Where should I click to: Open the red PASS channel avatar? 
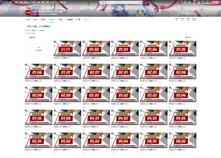pos(28,13)
